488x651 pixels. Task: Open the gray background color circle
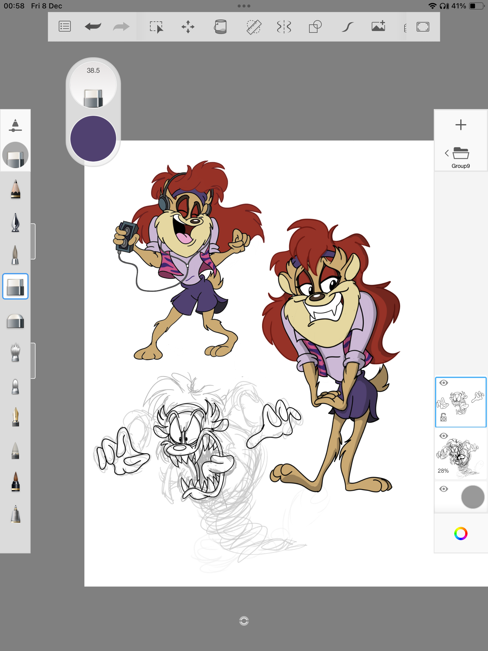pyautogui.click(x=472, y=497)
